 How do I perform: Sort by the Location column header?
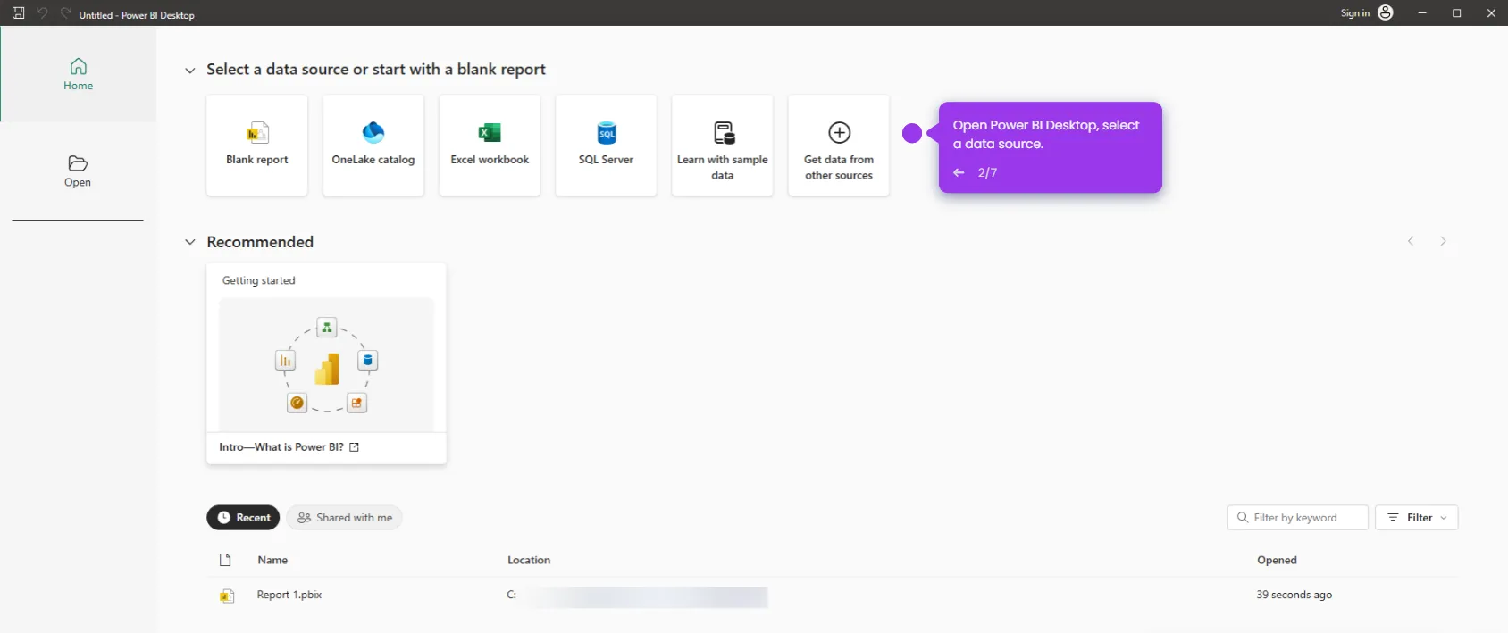529,561
